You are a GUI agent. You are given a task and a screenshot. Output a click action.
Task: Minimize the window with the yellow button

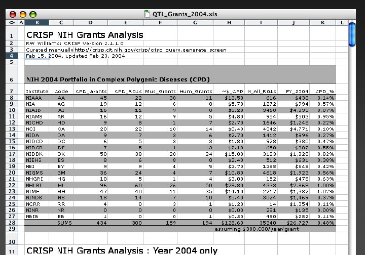coord(23,14)
